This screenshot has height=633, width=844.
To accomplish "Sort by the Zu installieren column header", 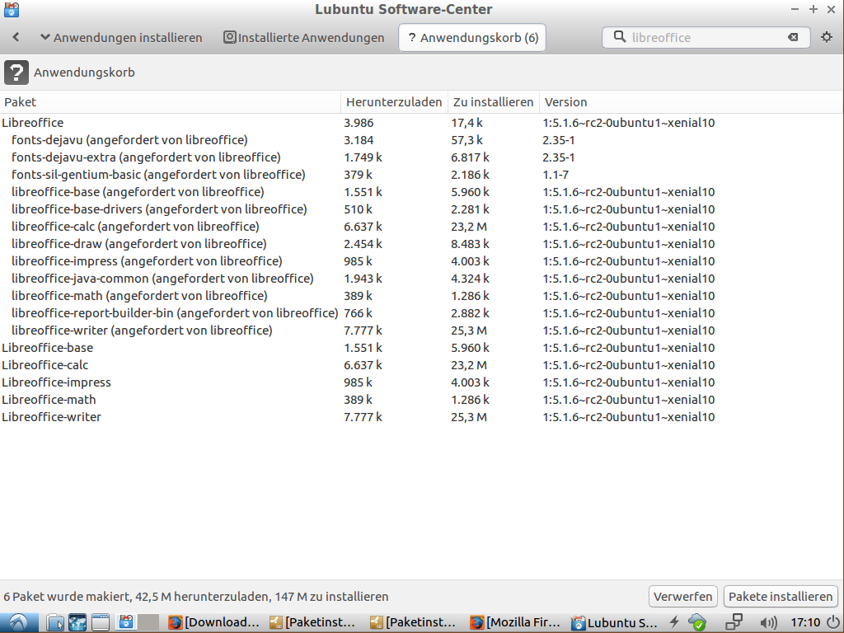I will click(x=493, y=101).
